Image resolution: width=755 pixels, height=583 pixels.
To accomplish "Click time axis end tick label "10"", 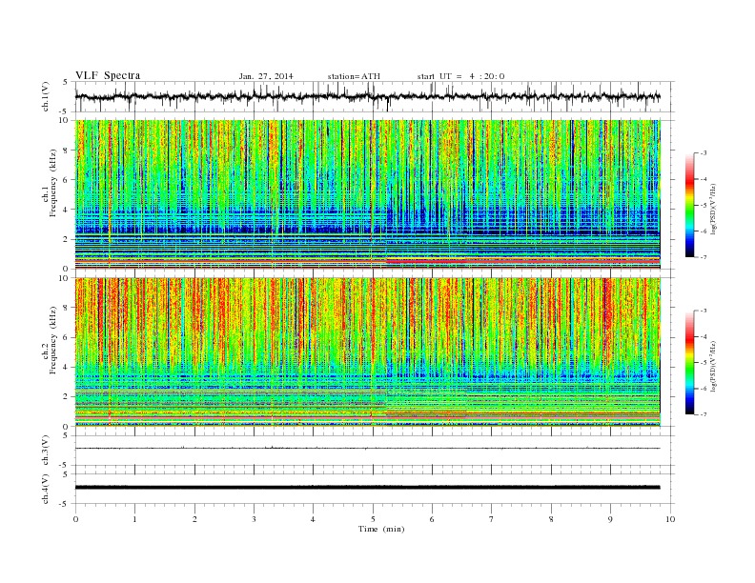I will (x=670, y=519).
